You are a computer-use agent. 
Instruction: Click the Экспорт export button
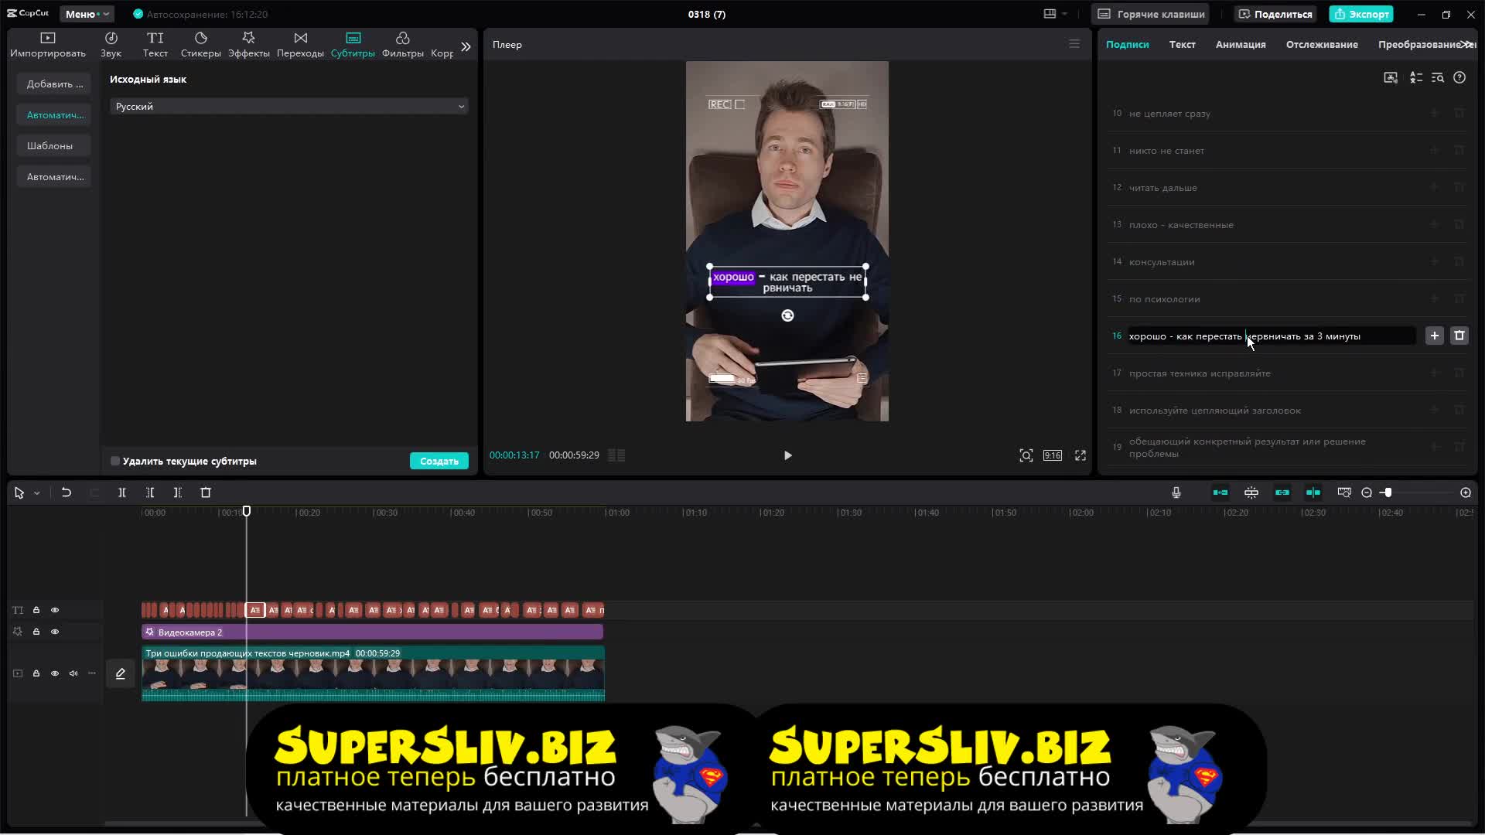[1361, 14]
